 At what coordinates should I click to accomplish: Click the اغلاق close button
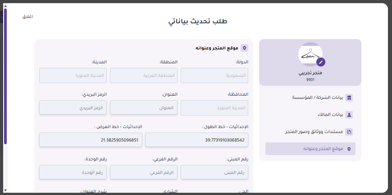pos(27,17)
